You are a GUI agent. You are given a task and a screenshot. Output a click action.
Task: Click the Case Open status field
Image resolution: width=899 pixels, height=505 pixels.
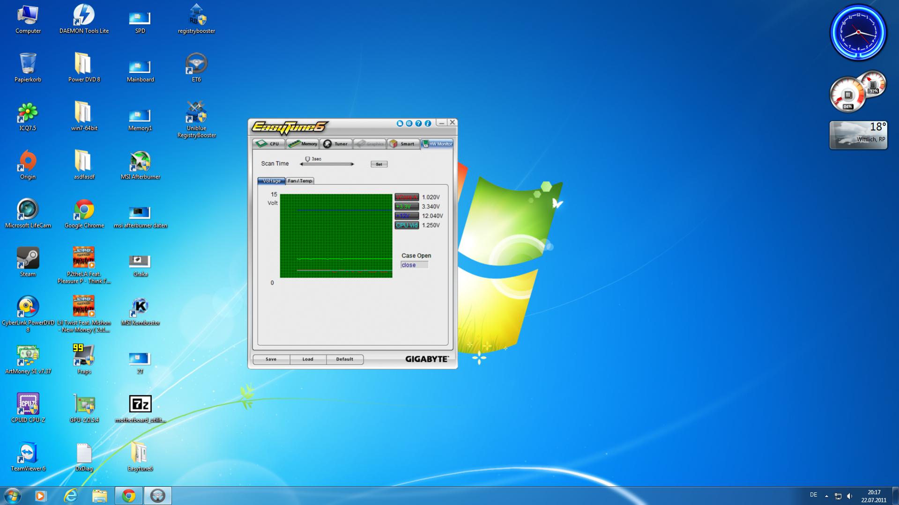tap(415, 265)
